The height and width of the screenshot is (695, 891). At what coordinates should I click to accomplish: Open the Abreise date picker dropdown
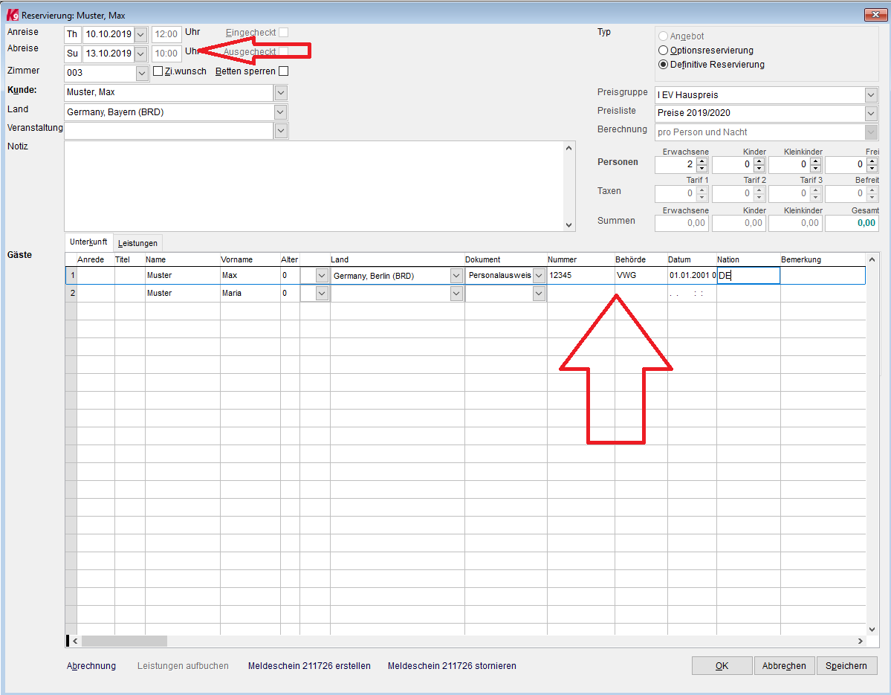[141, 54]
